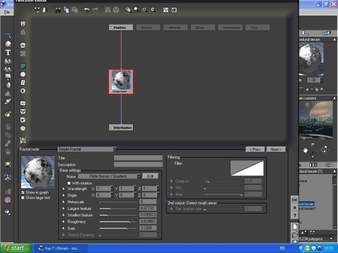This screenshot has height=253, width=338.
Task: Click the hand pan camera icon
Action: 305,150
